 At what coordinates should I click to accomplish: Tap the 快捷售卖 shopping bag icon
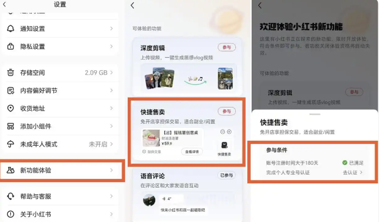pos(224,145)
